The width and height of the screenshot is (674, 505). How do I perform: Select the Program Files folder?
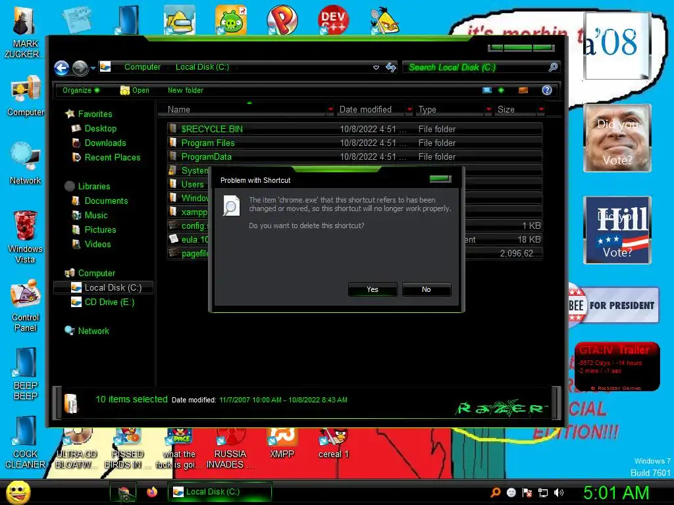point(355,143)
